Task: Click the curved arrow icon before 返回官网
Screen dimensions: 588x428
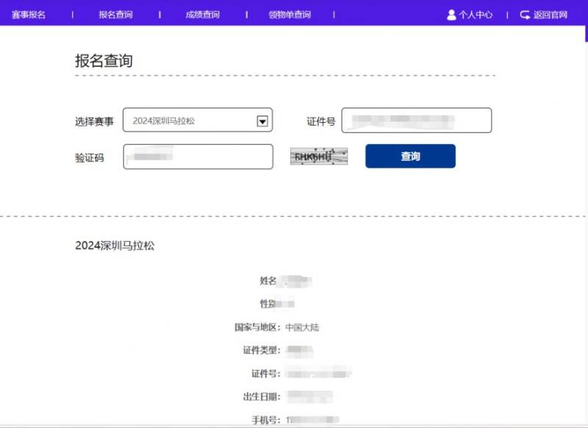Action: (524, 13)
